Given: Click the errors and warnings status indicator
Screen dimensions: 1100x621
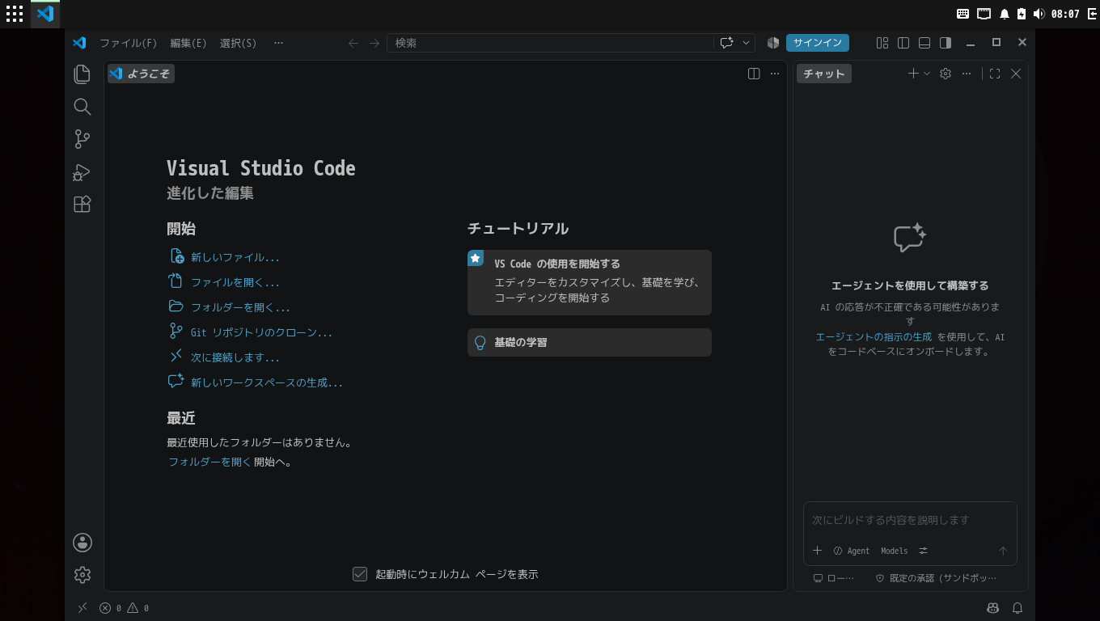Looking at the screenshot, I should 124,608.
